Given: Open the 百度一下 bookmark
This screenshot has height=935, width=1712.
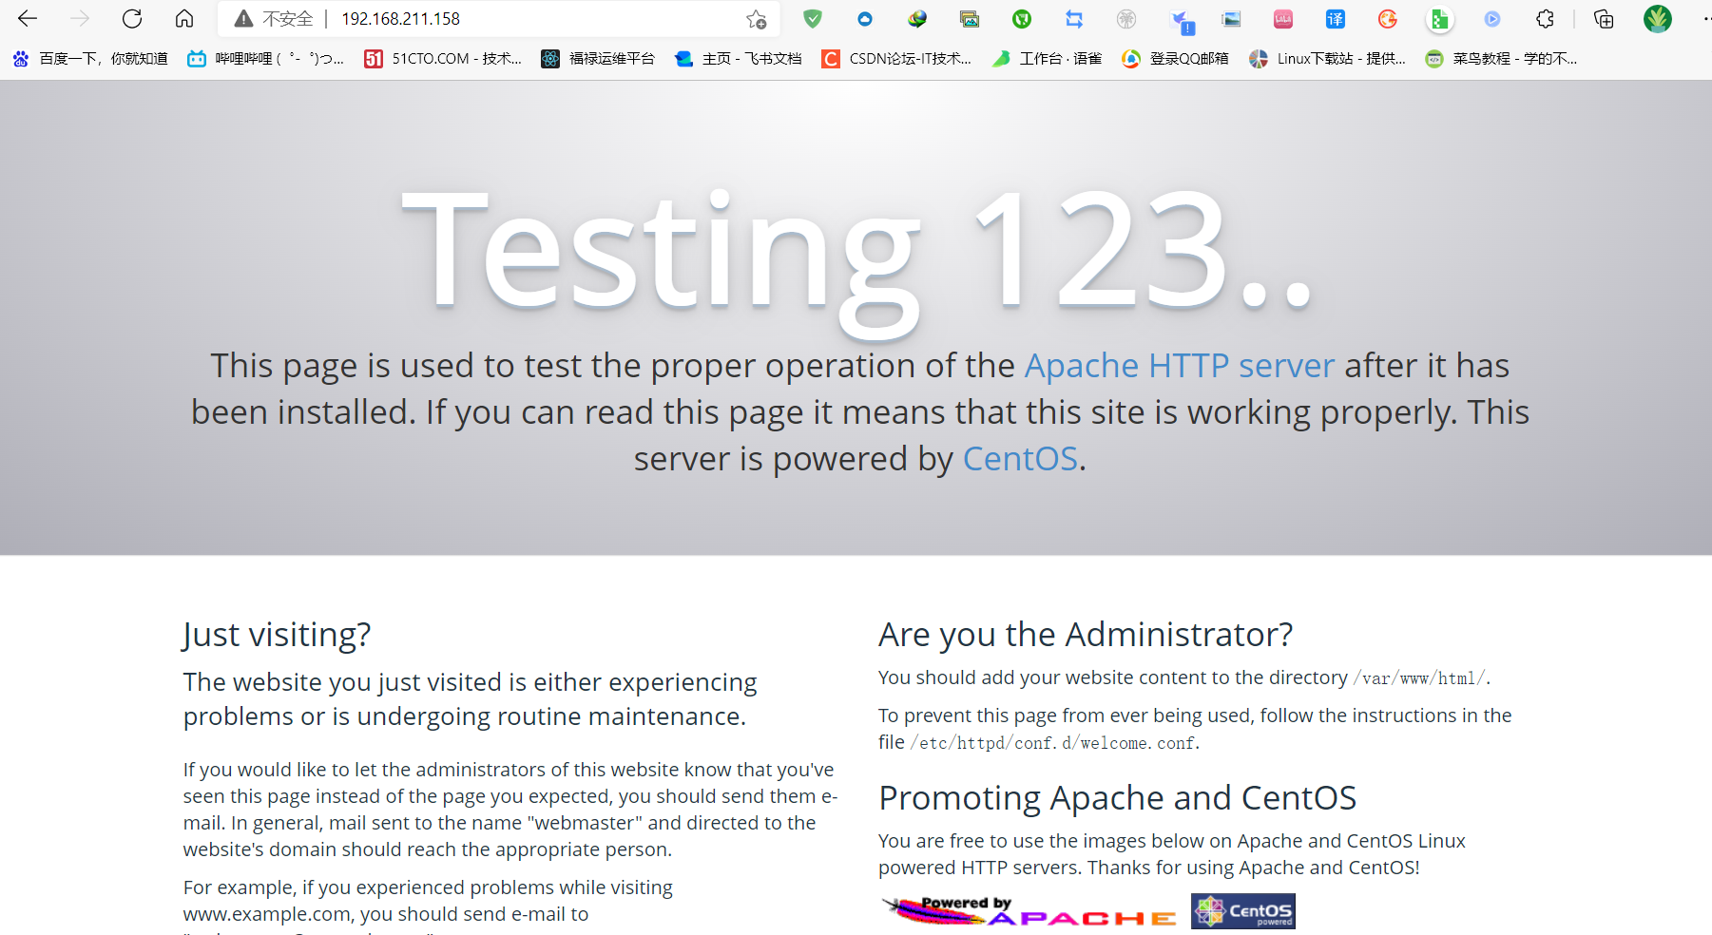Looking at the screenshot, I should coord(90,59).
